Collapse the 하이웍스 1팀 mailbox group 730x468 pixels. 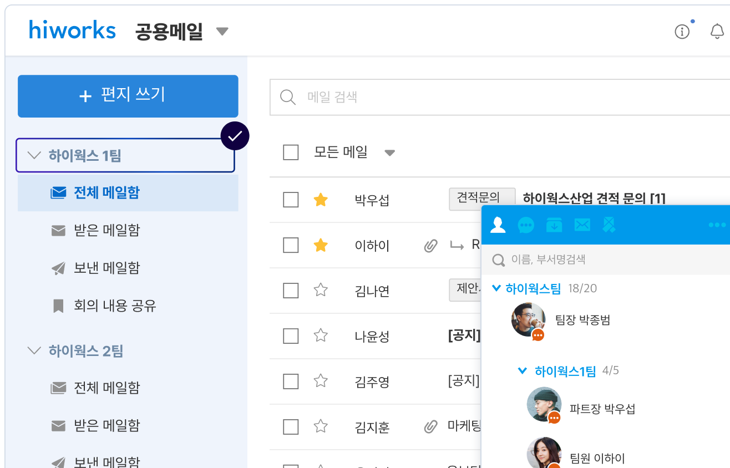point(34,155)
